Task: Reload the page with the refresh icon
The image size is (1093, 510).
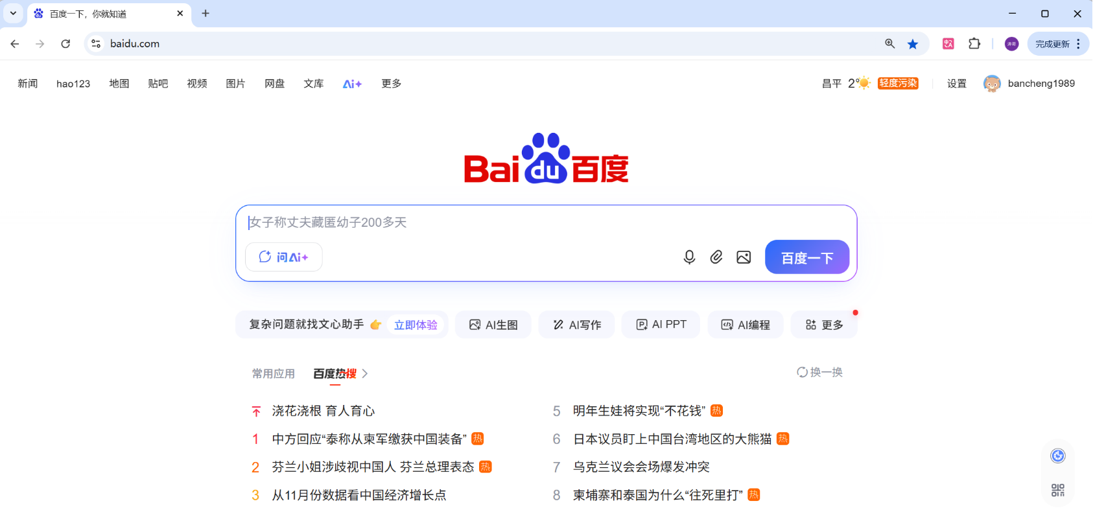Action: point(65,43)
